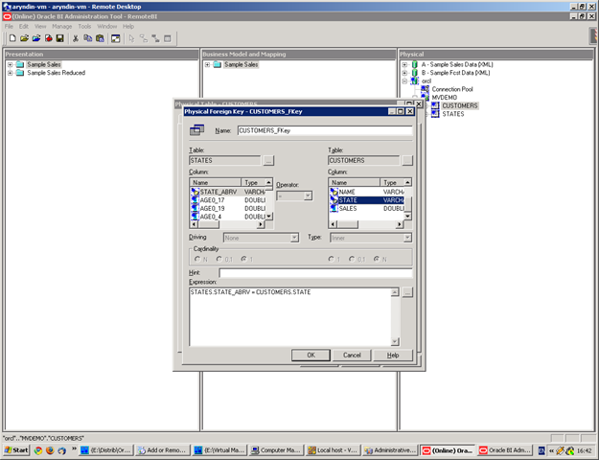Image resolution: width=599 pixels, height=460 pixels.
Task: Click browse button next to STATES table
Action: tap(268, 160)
